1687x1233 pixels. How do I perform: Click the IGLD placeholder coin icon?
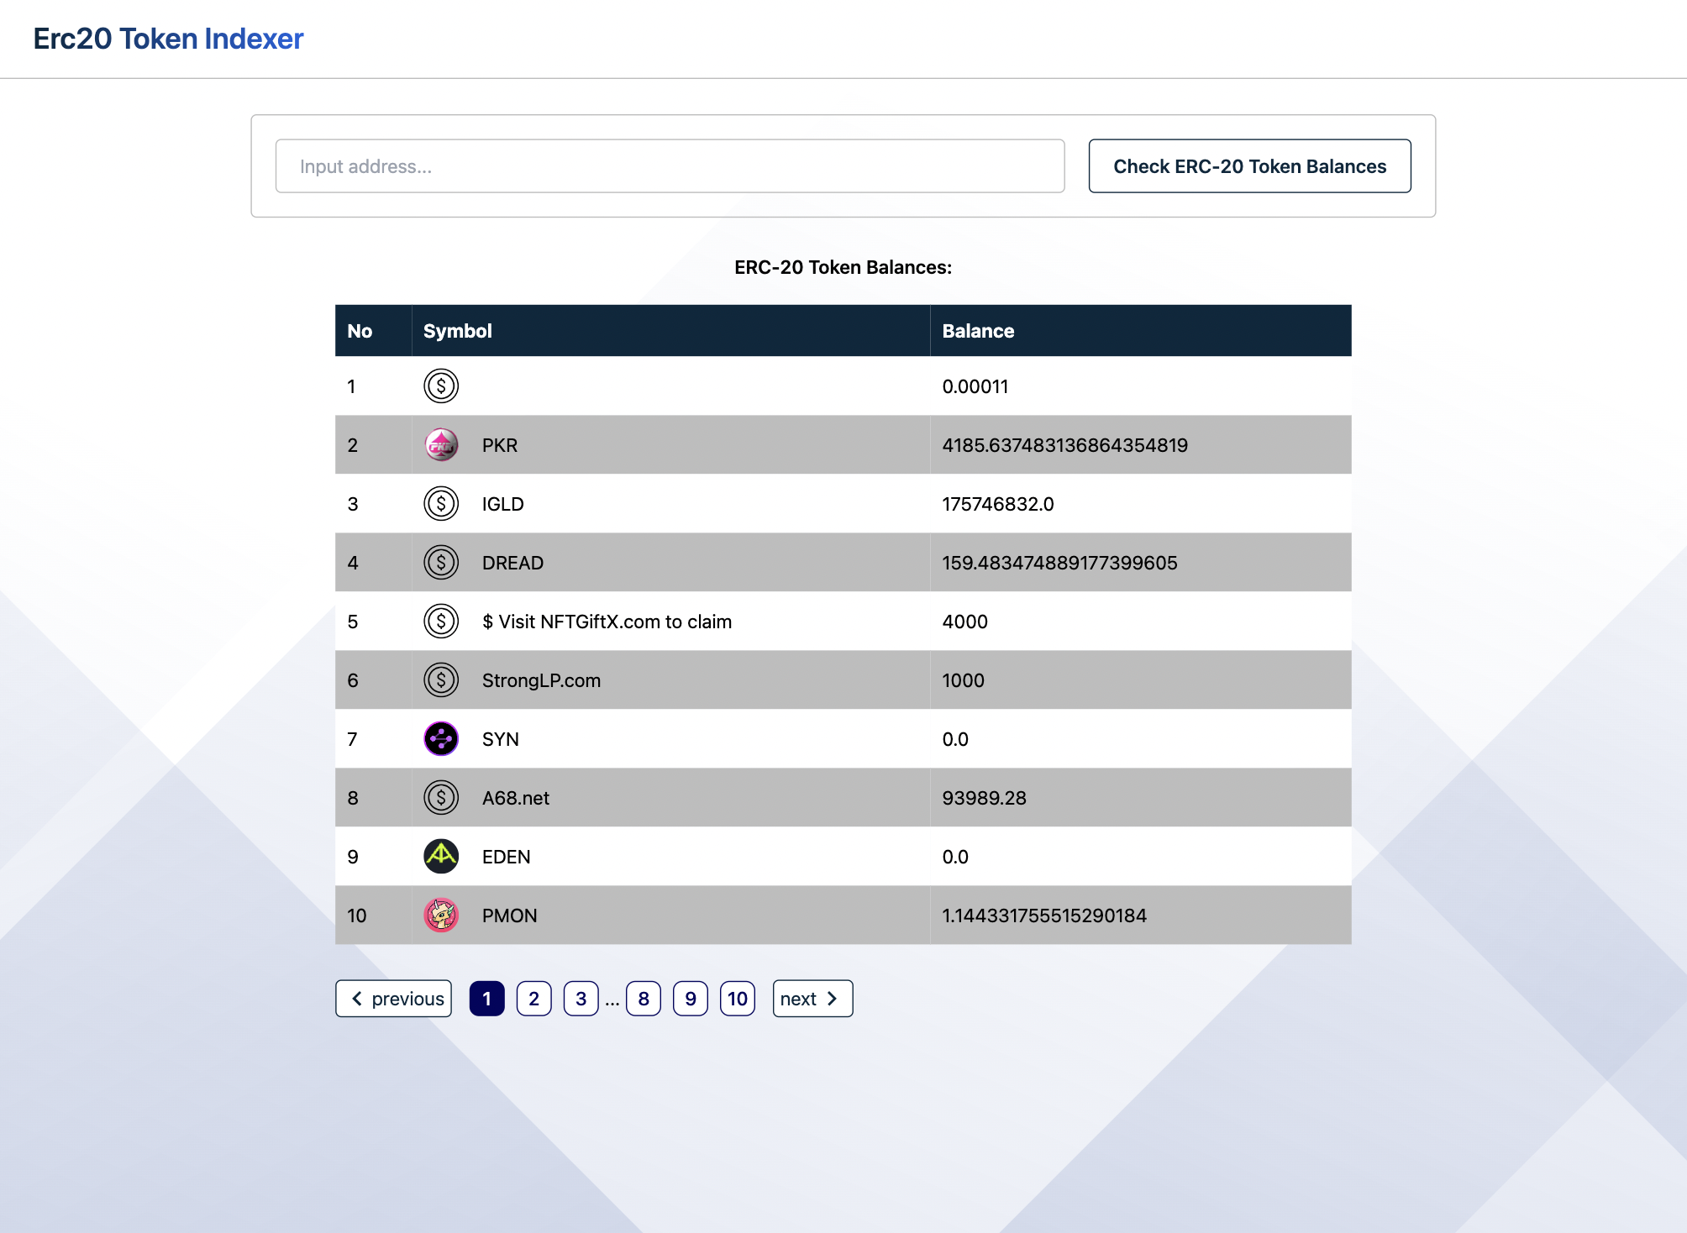click(x=441, y=504)
